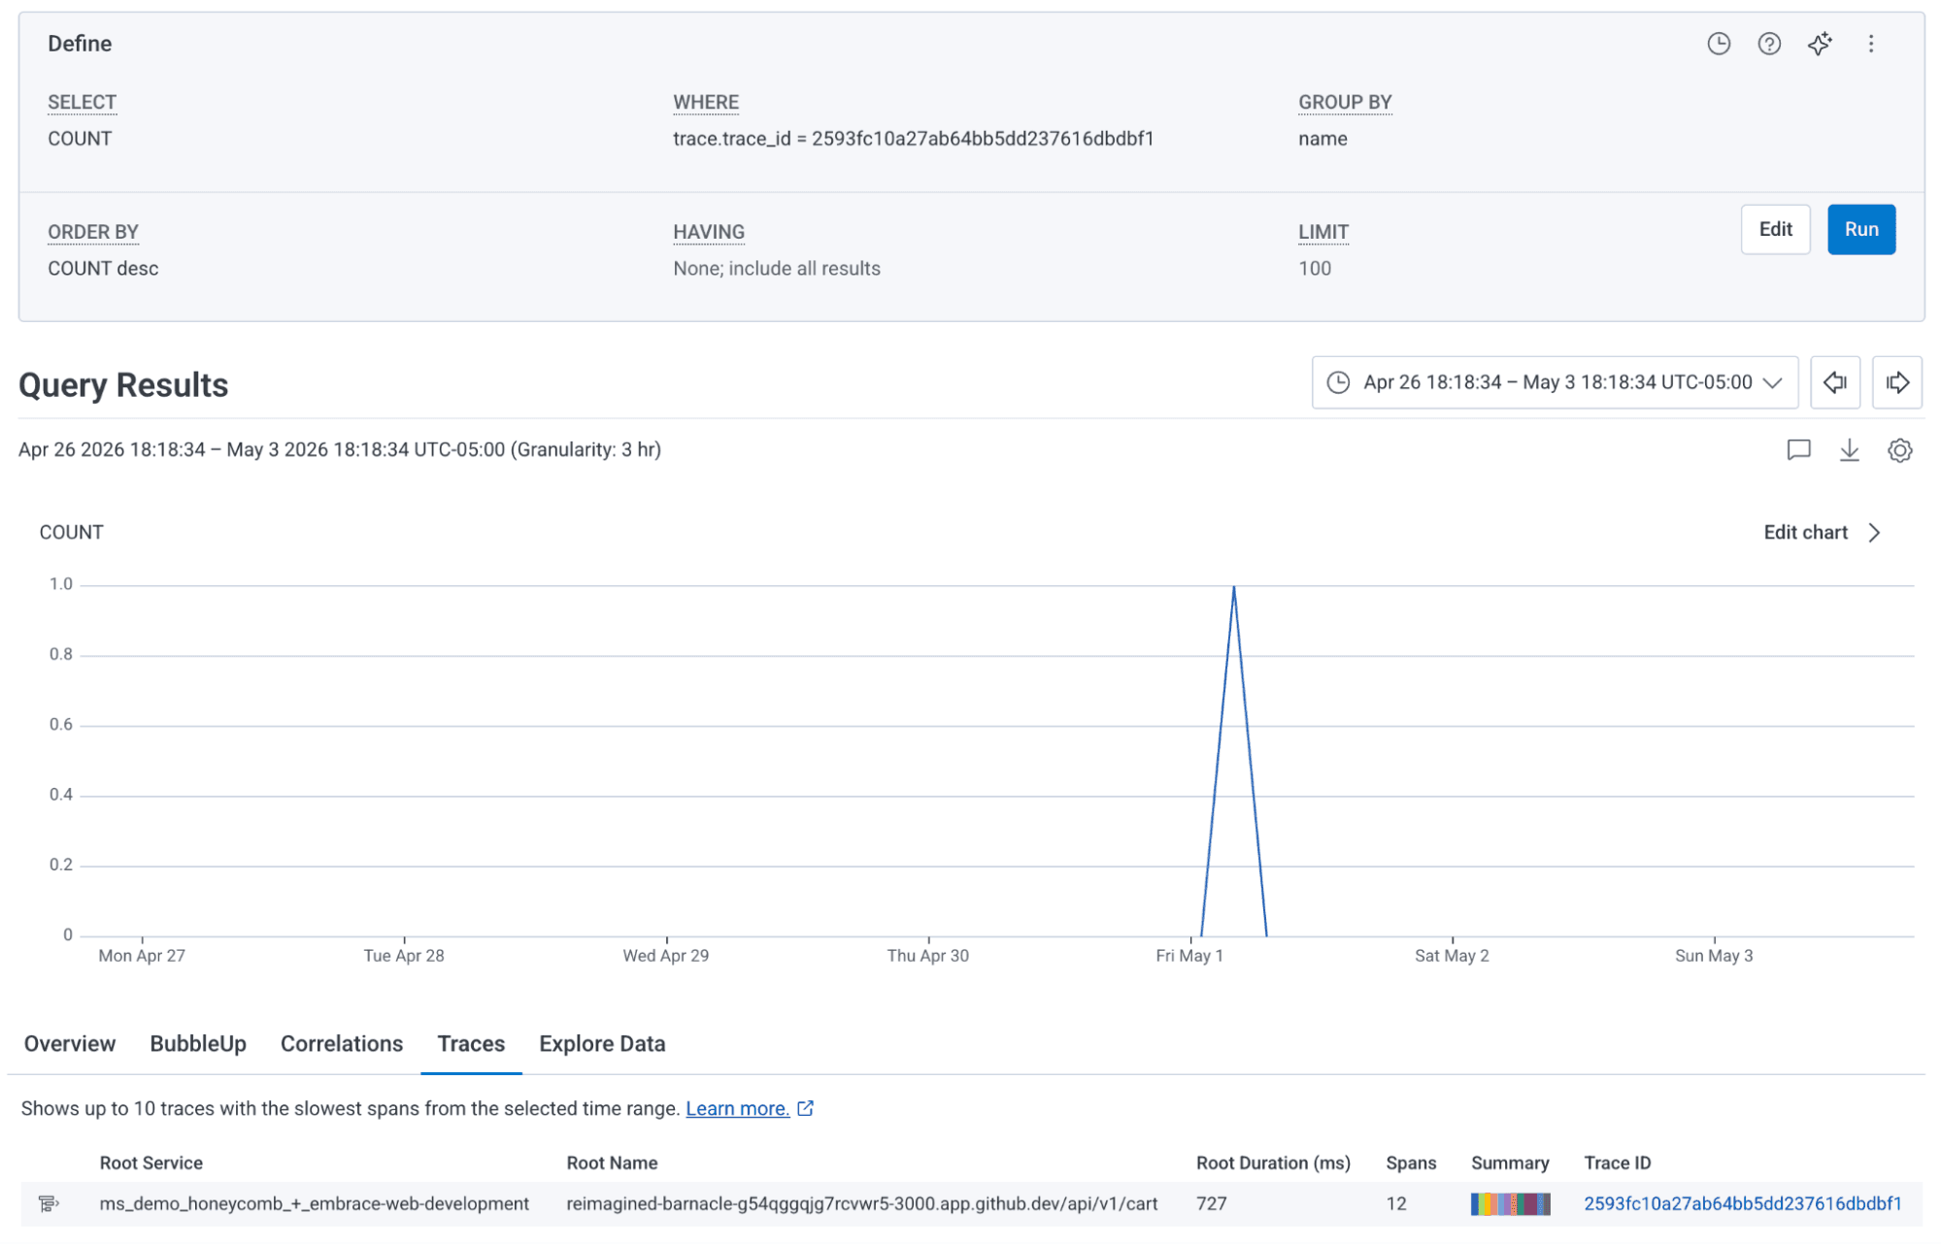This screenshot has width=1941, height=1244.
Task: Open the Define panel more options menu
Action: (1871, 44)
